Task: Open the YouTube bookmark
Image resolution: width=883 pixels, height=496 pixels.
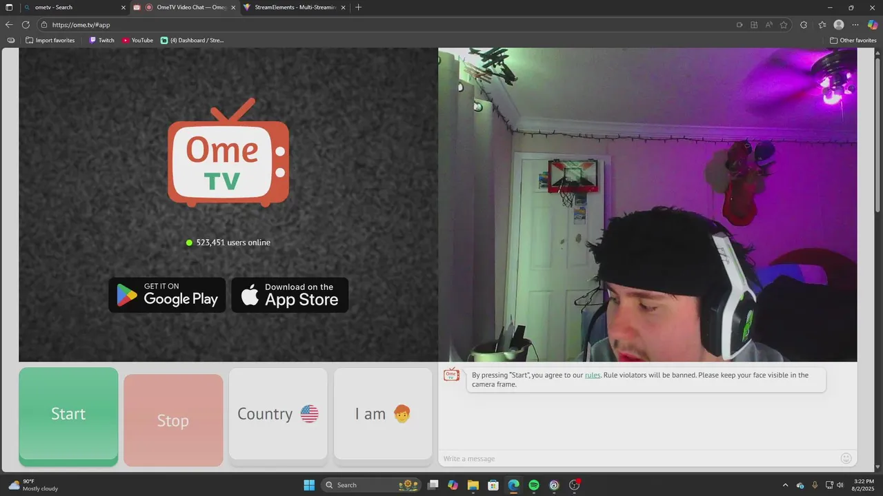Action: click(x=137, y=40)
